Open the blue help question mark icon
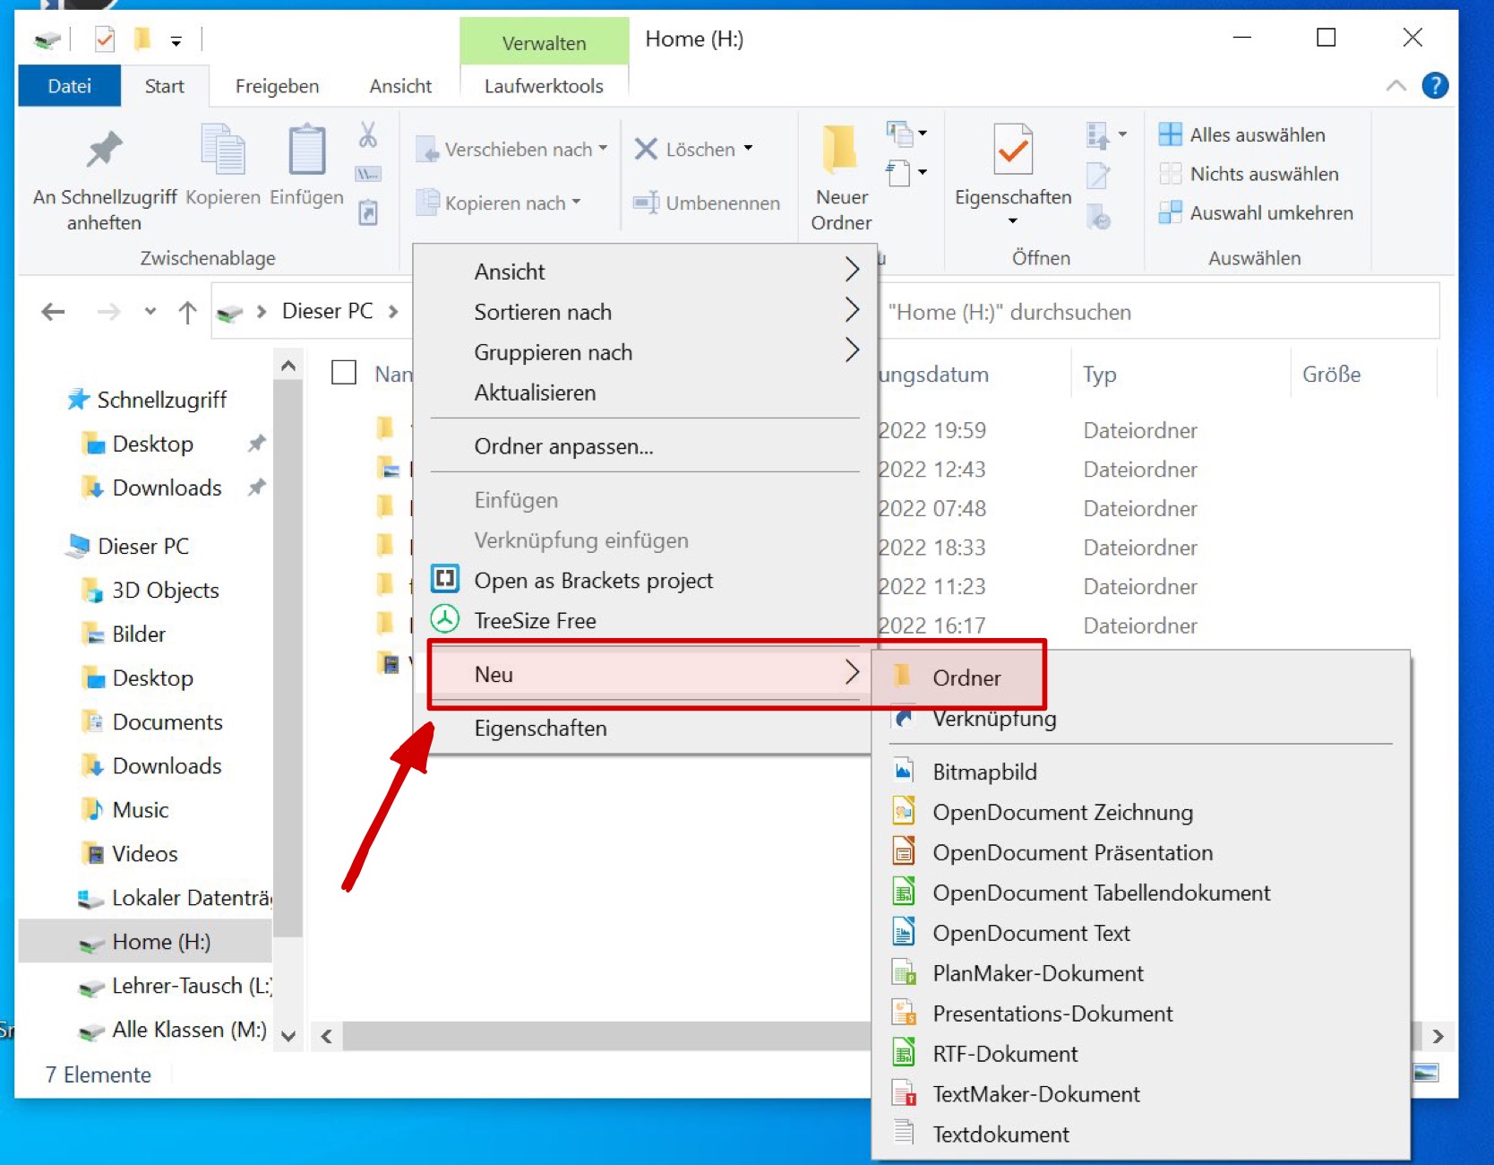The width and height of the screenshot is (1494, 1165). click(x=1435, y=86)
